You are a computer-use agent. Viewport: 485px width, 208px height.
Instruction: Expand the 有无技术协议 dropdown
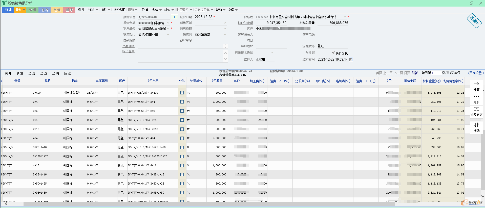[272, 53]
